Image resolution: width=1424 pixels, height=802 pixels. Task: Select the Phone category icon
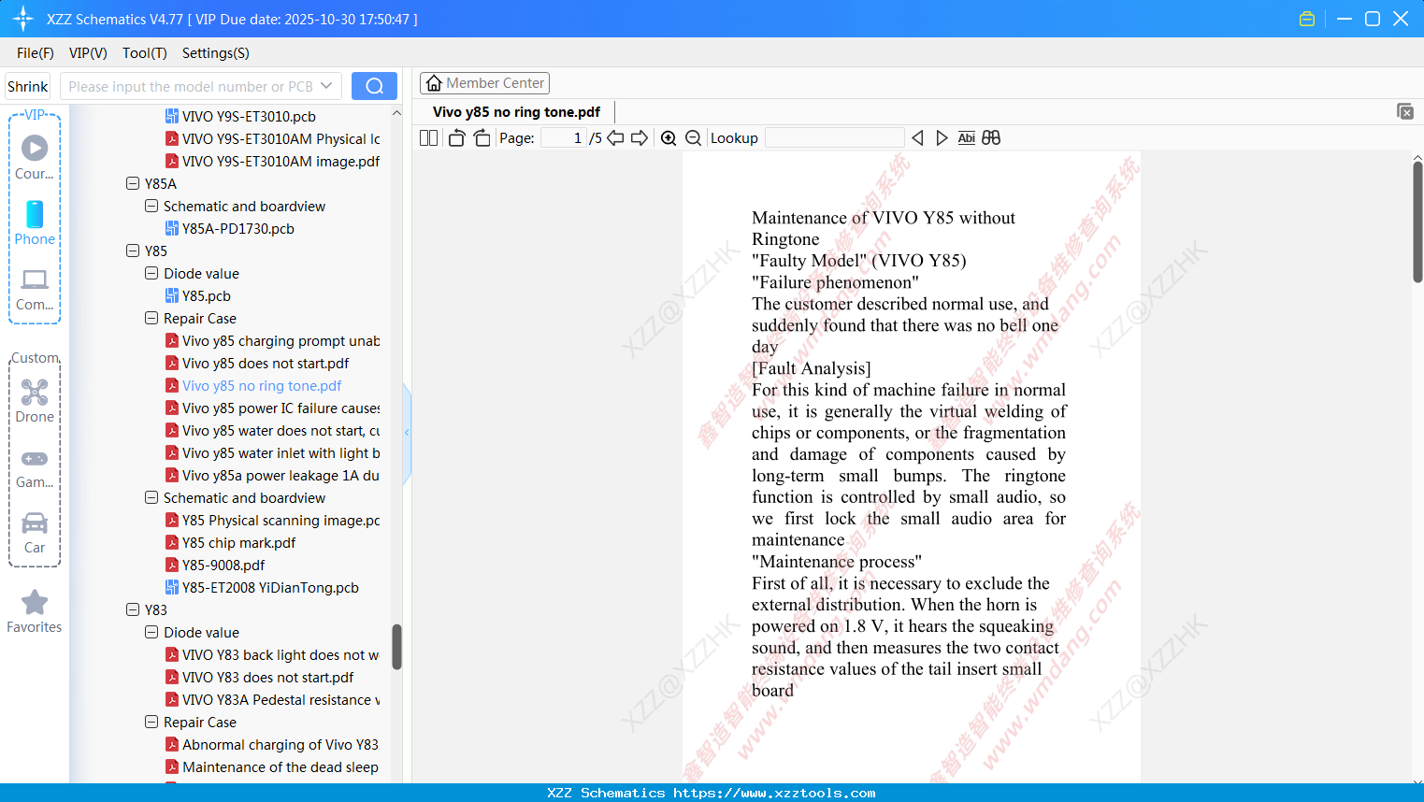[x=35, y=214]
